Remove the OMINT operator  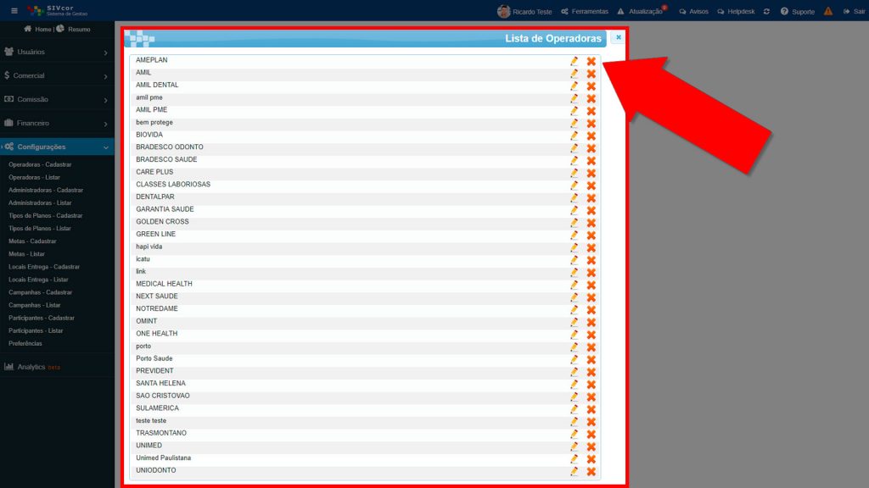coord(591,322)
